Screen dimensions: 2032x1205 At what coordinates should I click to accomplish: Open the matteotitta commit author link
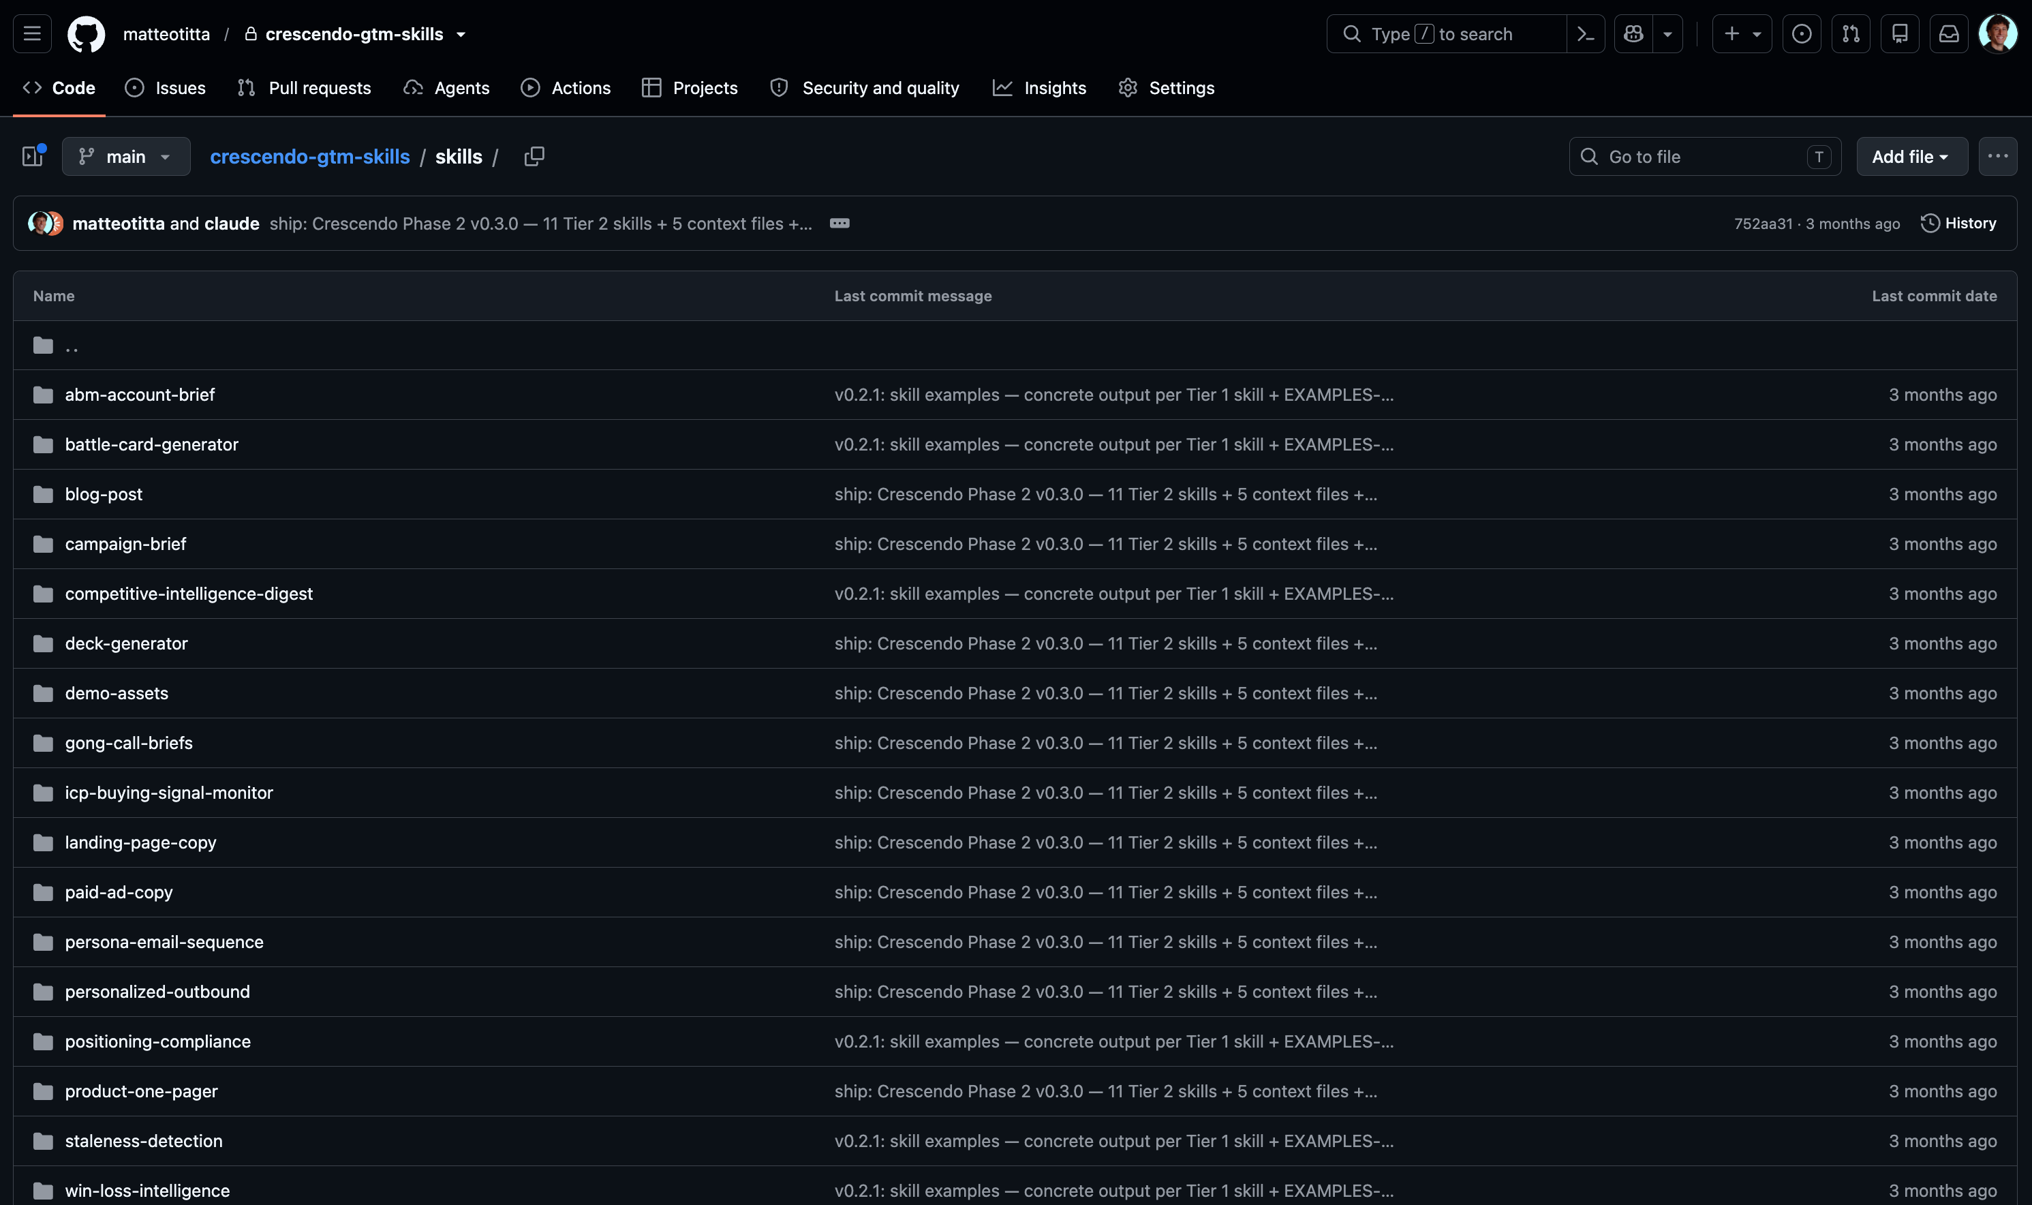click(x=119, y=224)
